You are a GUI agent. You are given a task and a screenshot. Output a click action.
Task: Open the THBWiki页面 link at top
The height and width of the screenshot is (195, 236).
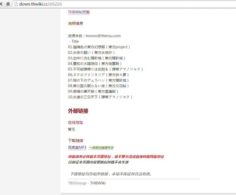(78, 12)
